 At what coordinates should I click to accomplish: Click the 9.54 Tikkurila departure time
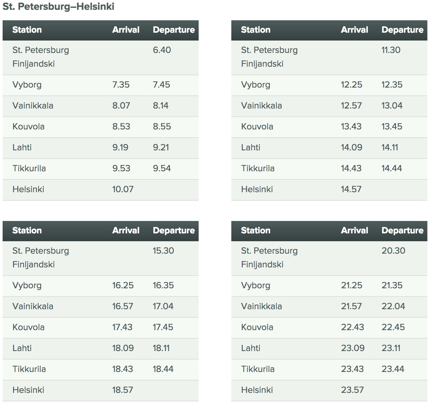[162, 168]
